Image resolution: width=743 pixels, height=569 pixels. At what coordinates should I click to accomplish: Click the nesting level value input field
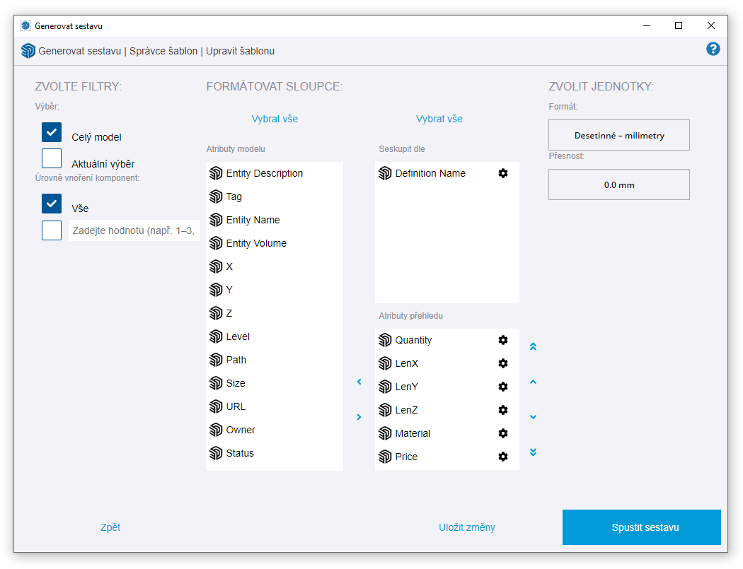point(134,230)
